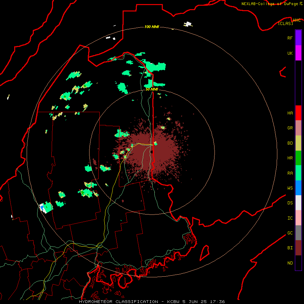Viewport: 304px width, 304px height.
Task: Click the ND black legend swatch
Action: [x=298, y=263]
